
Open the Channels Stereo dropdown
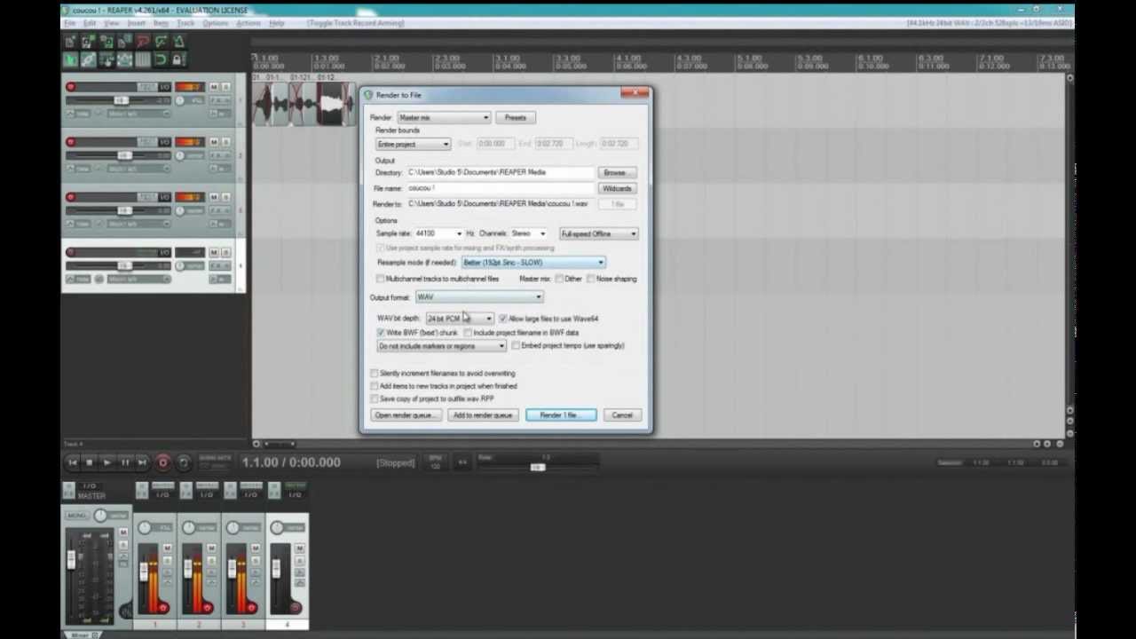(528, 233)
